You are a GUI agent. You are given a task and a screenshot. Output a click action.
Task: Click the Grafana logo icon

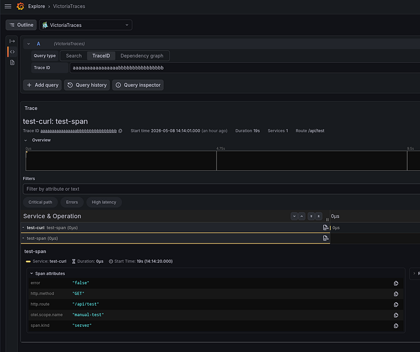[x=20, y=6]
